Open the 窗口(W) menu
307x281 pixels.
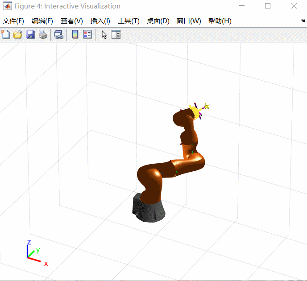coord(189,21)
